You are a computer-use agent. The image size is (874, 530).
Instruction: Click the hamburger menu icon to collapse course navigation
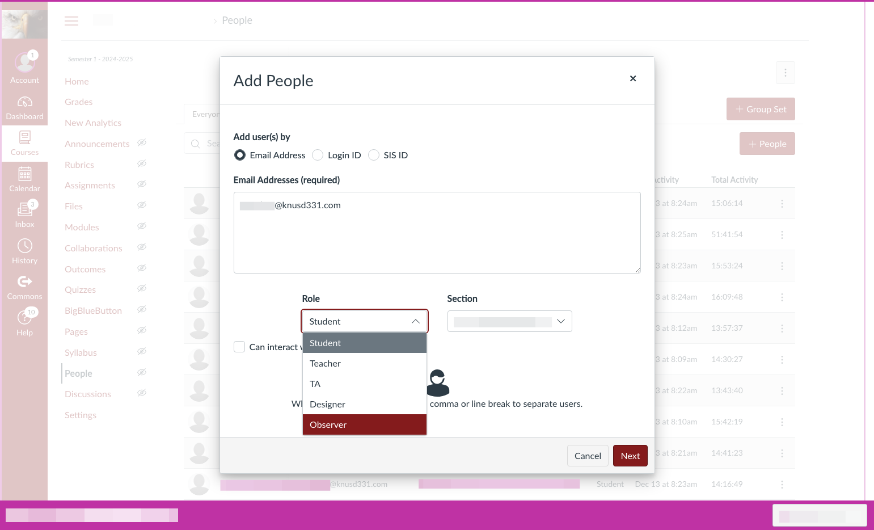point(71,21)
